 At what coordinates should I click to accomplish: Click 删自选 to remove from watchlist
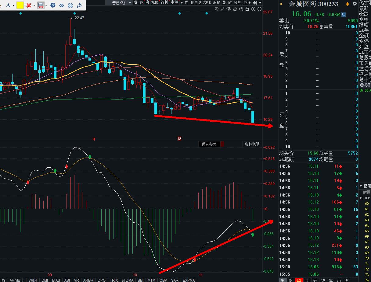coord(196,2)
